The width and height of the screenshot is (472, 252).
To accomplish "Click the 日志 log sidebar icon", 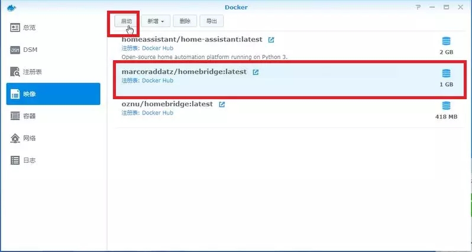I will tap(15, 160).
